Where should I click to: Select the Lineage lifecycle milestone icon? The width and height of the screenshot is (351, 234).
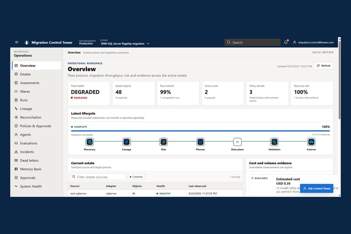(126, 142)
